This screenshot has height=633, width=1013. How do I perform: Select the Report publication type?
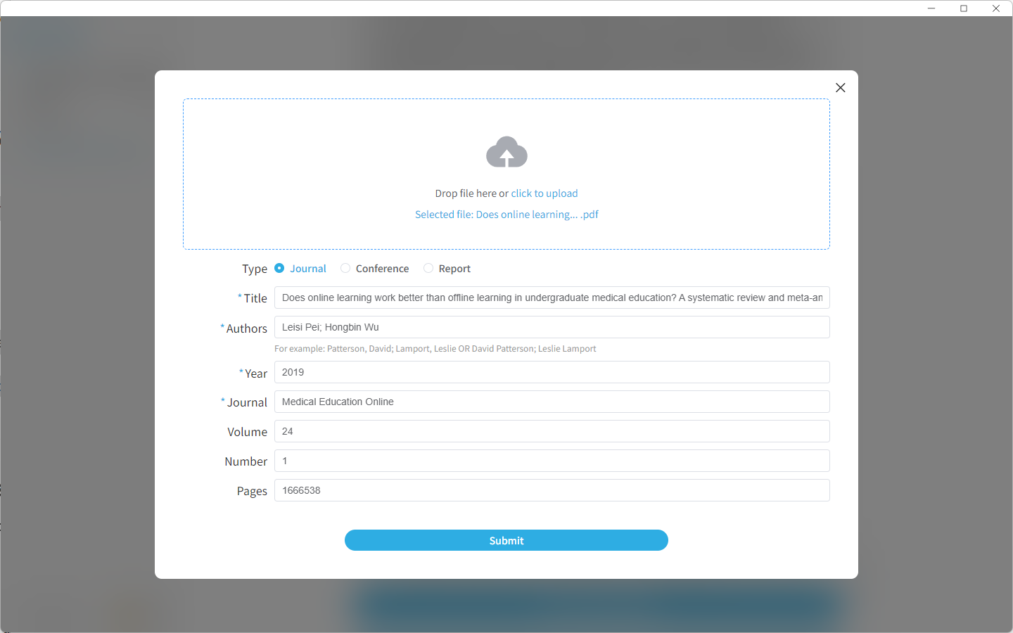[428, 268]
